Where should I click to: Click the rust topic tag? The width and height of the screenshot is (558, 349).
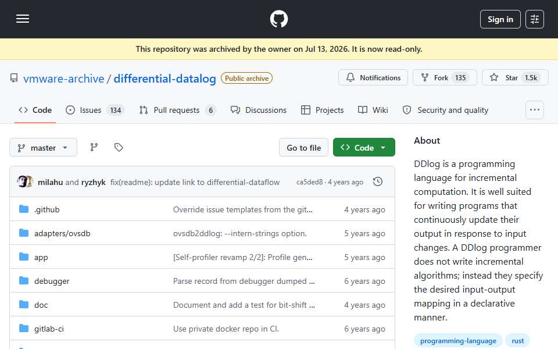pos(518,341)
